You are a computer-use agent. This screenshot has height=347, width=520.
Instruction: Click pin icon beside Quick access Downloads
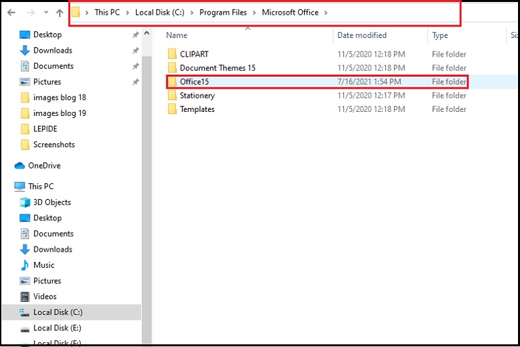(x=135, y=51)
